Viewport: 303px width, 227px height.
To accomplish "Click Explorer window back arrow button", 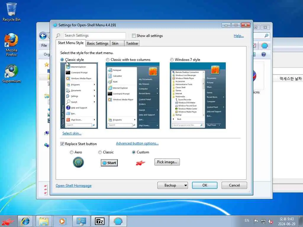I will 43,35.
